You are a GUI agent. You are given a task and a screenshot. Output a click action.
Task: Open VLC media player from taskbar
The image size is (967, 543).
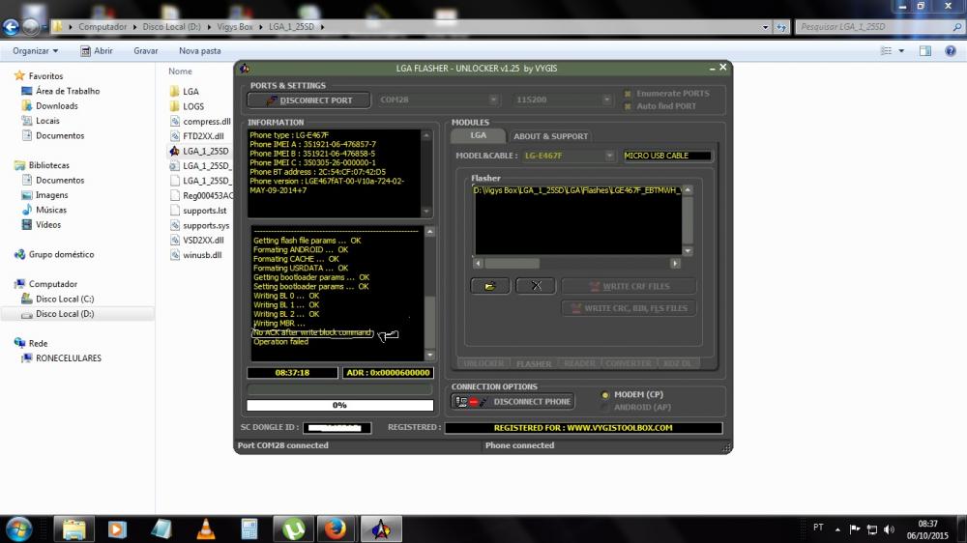click(205, 529)
